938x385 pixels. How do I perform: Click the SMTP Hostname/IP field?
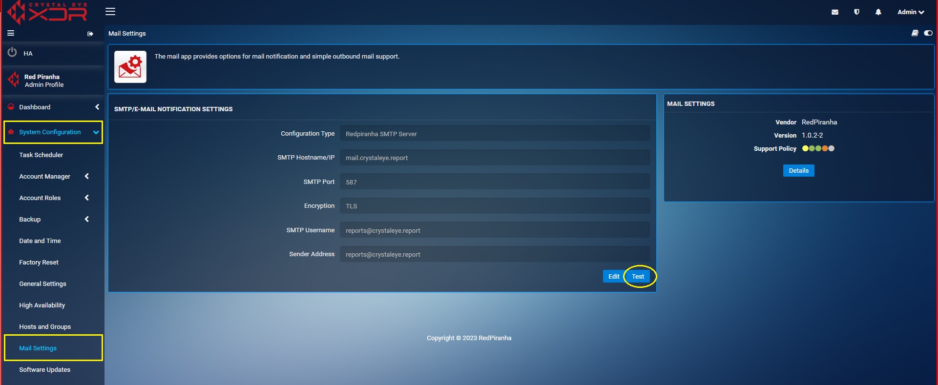tap(495, 158)
